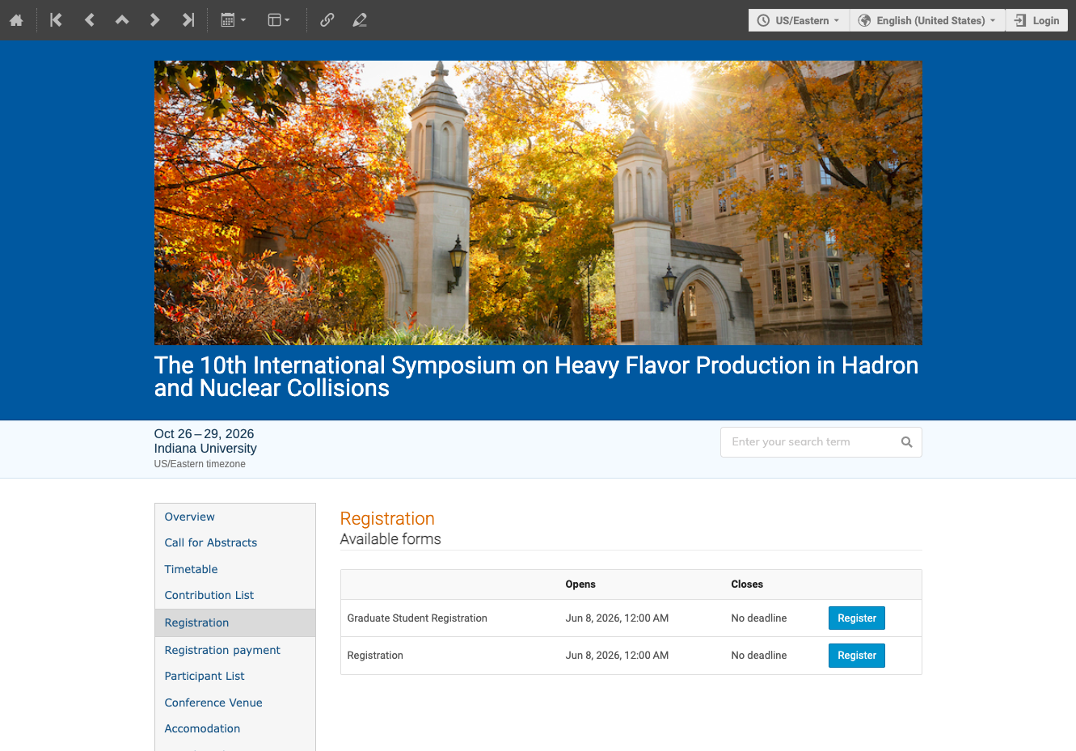Open the calendar export dropdown
This screenshot has height=751, width=1076.
click(233, 20)
